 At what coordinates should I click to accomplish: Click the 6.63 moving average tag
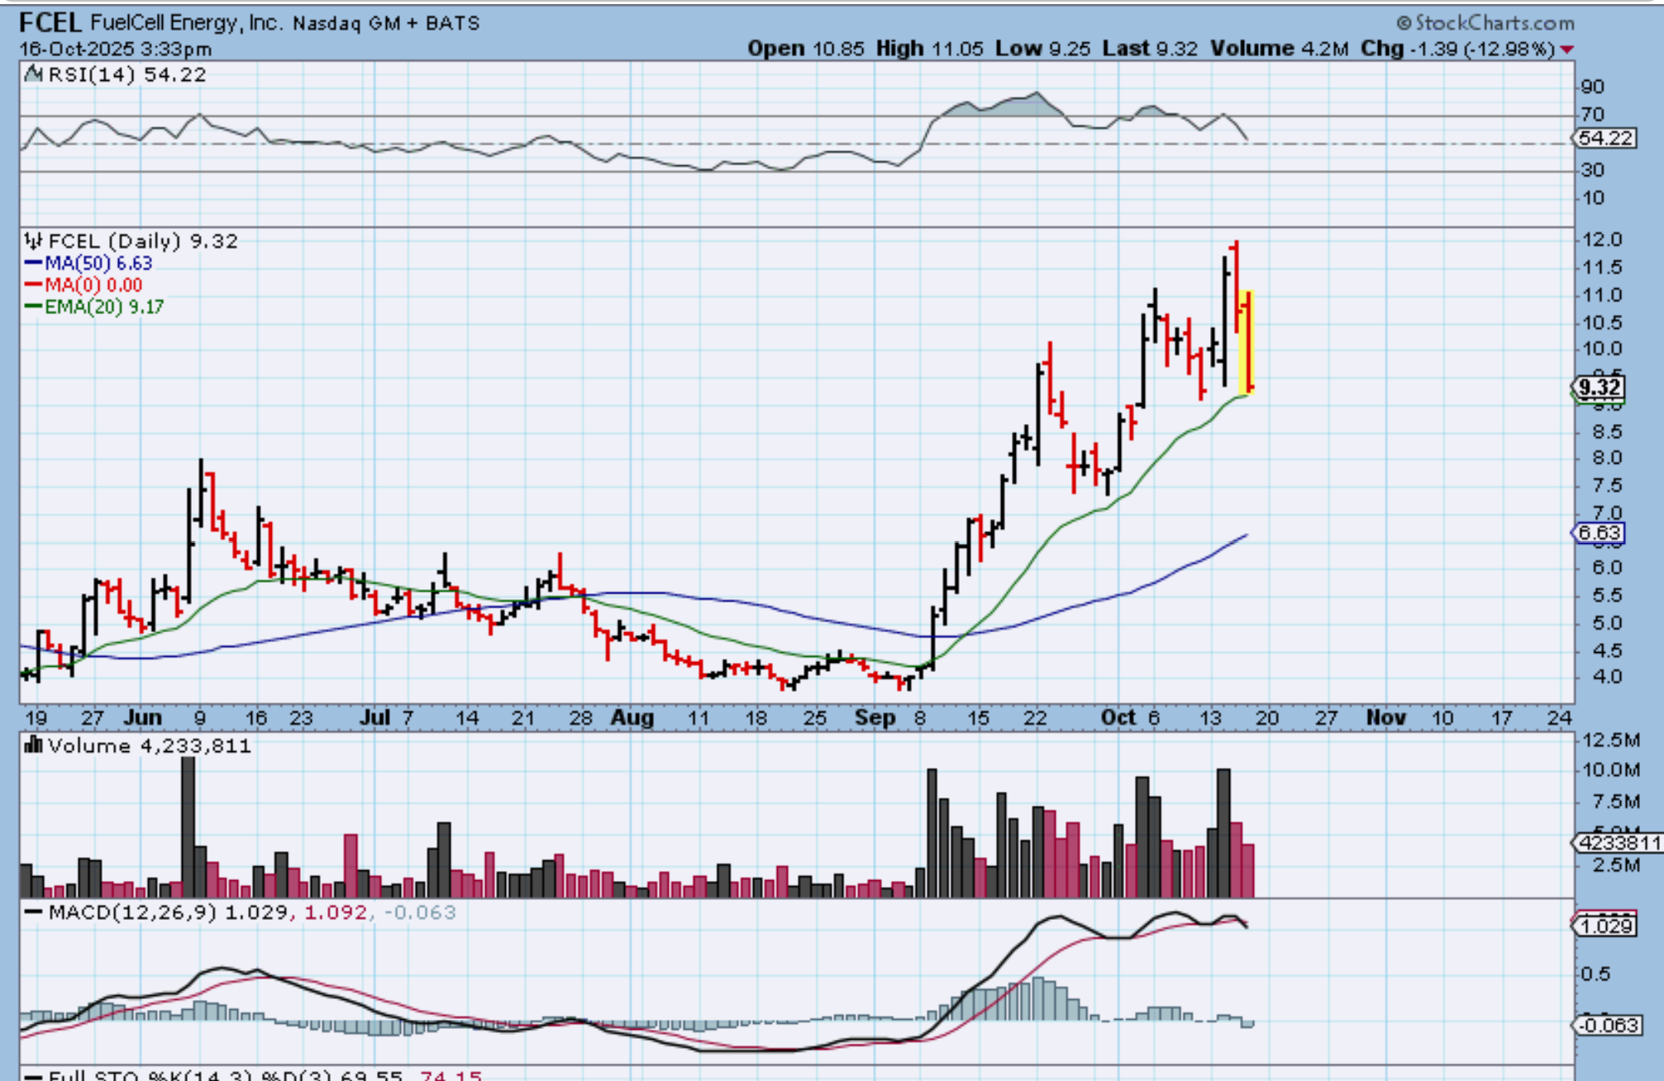click(x=1600, y=533)
